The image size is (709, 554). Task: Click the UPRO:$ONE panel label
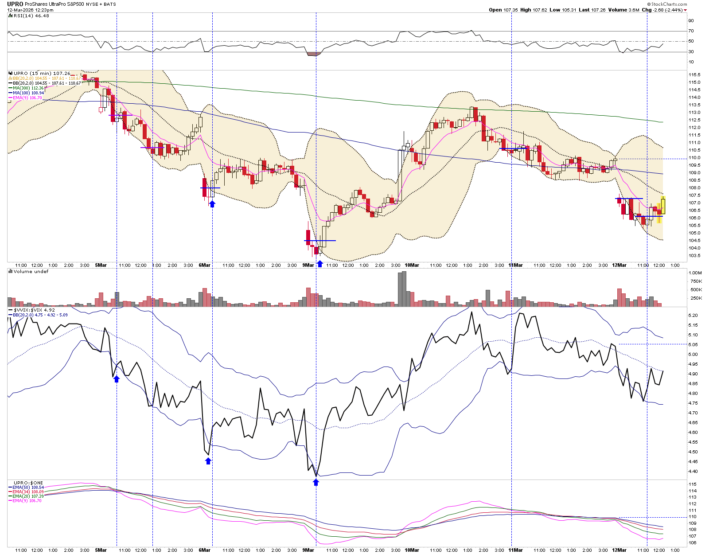pyautogui.click(x=28, y=483)
